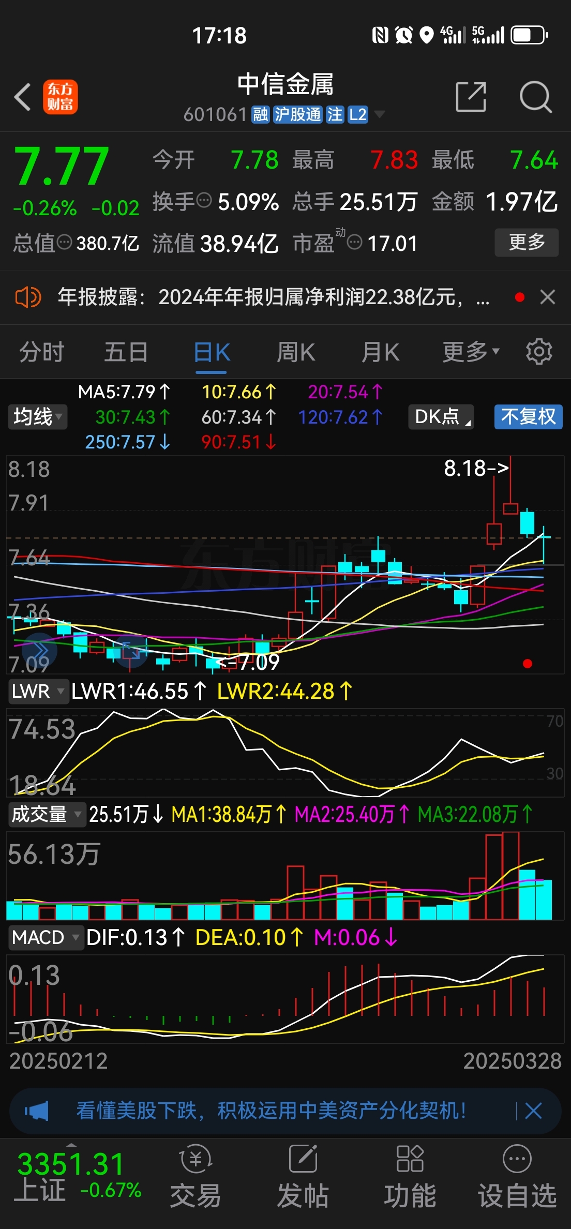
Task: Tap the 8.18 high price marker
Action: pyautogui.click(x=476, y=468)
